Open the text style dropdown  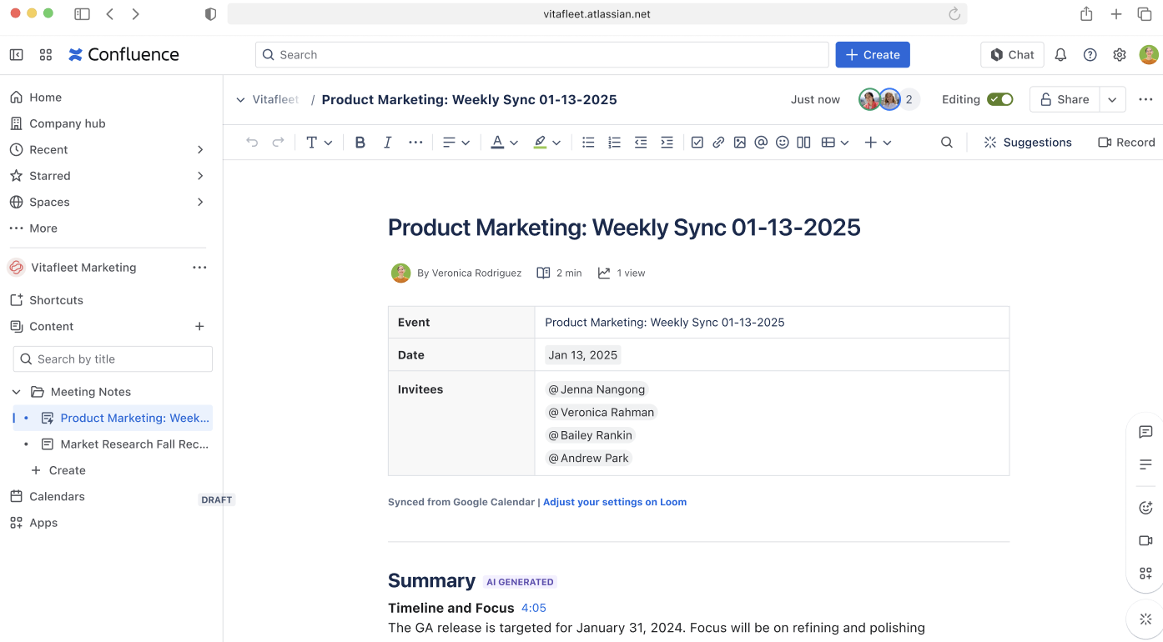coord(319,142)
